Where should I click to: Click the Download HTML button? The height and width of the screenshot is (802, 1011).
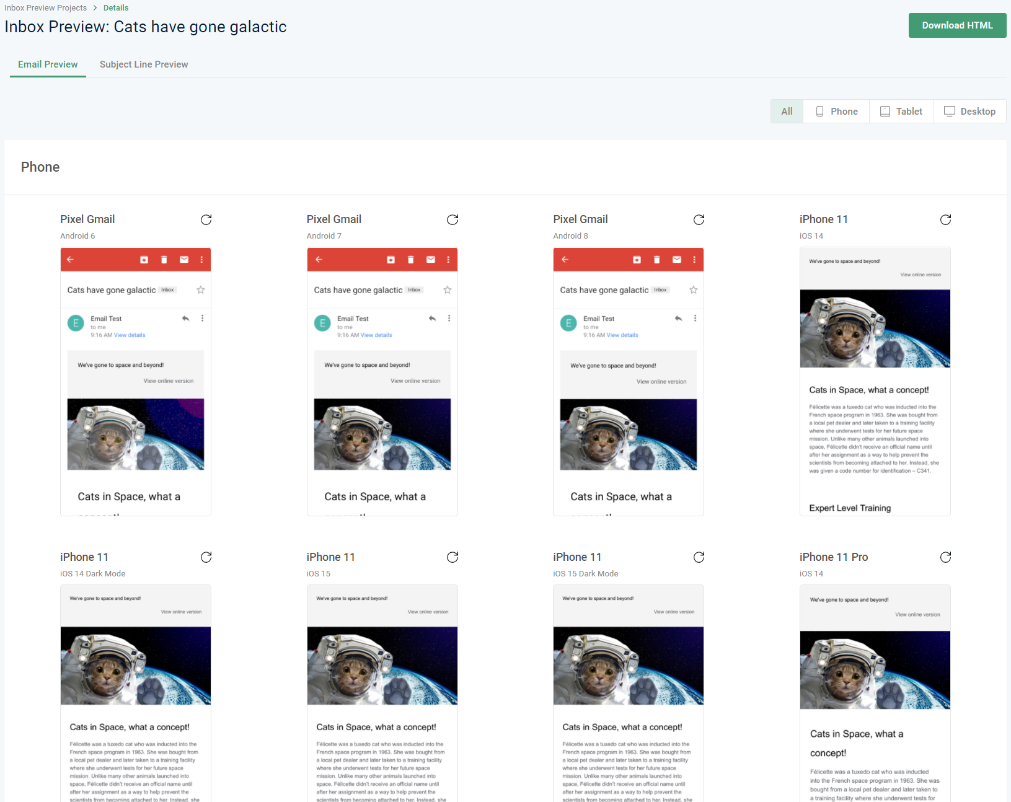[957, 25]
